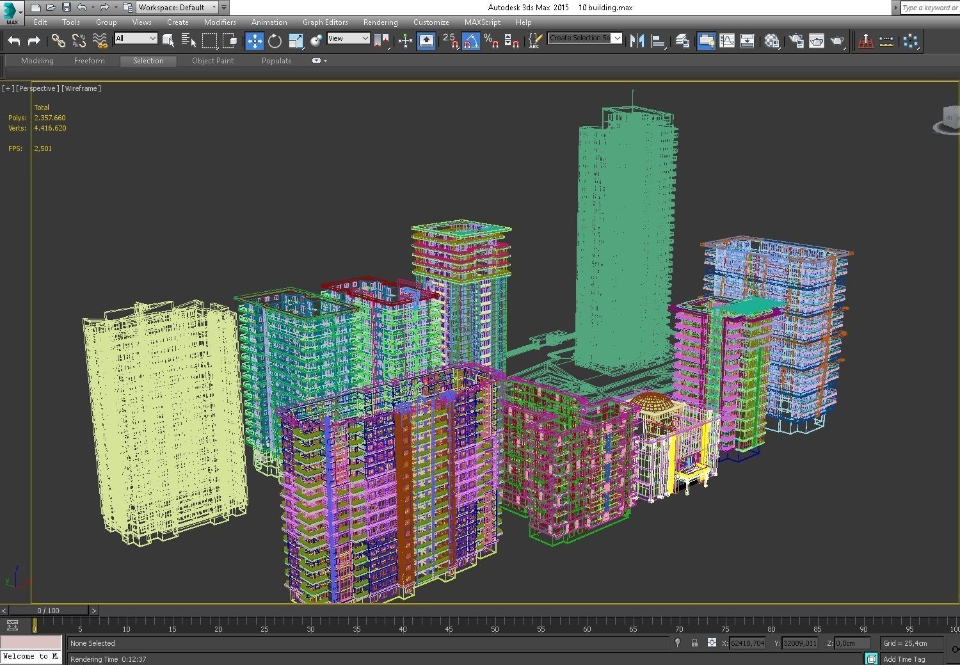Viewport: 960px width, 665px height.
Task: Activate the Select and Move tool
Action: click(x=255, y=41)
